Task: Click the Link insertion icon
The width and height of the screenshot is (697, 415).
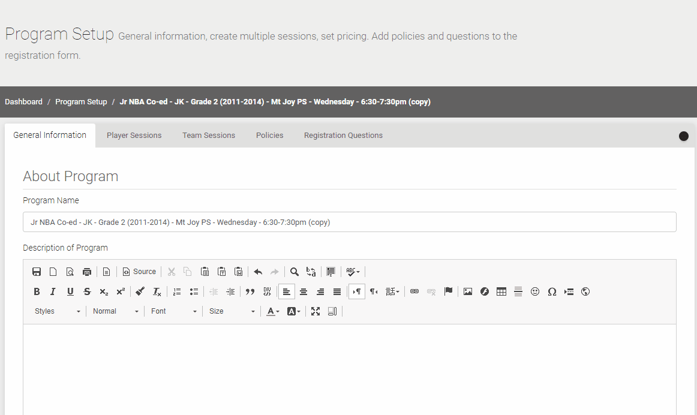Action: pos(414,292)
